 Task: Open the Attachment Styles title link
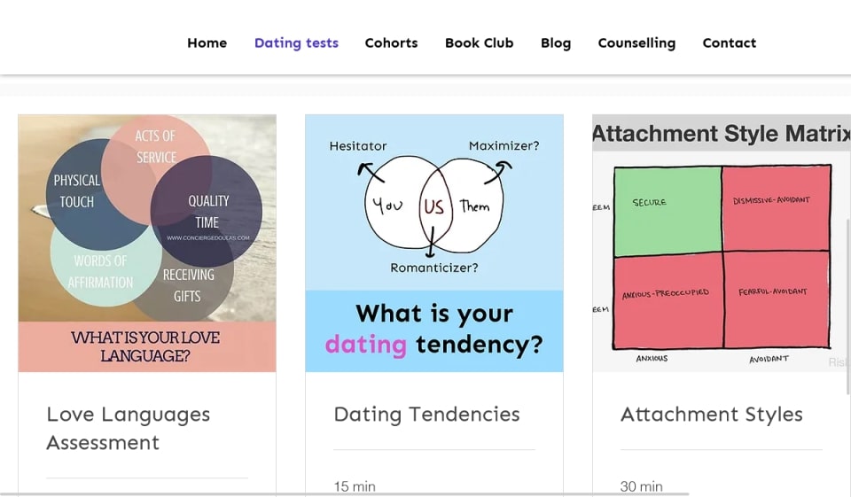(x=711, y=414)
